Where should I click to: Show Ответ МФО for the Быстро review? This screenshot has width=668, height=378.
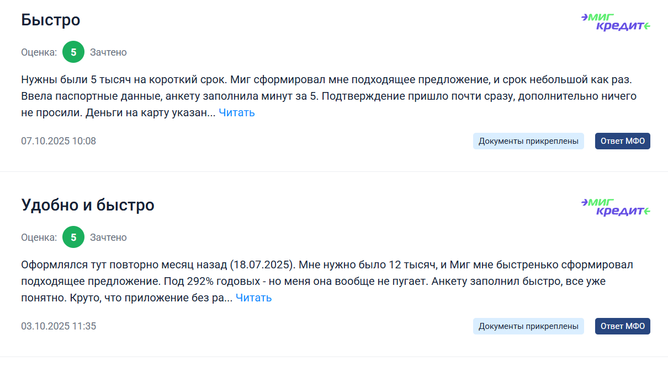click(622, 141)
